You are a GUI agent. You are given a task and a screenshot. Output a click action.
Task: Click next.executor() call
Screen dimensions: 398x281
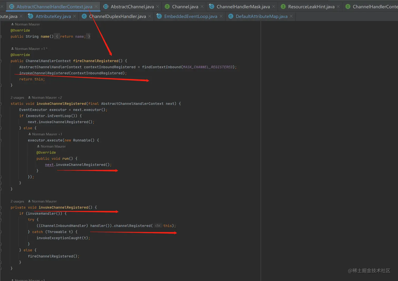coord(89,110)
